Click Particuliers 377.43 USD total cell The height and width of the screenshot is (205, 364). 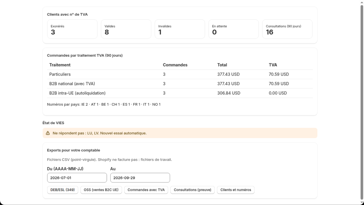tap(228, 74)
